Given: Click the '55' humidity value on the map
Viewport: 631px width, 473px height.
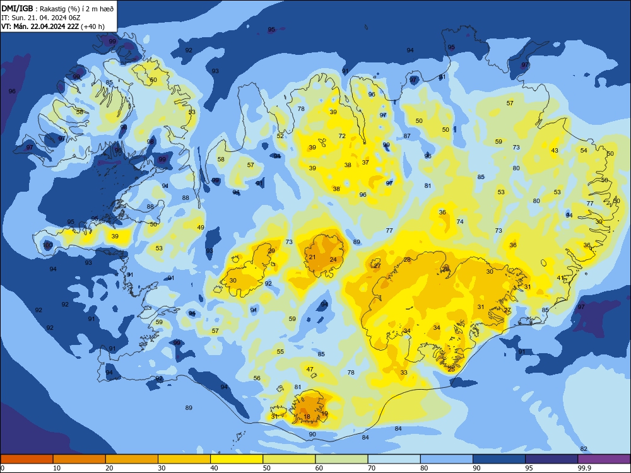Looking at the screenshot, I should (x=281, y=351).
